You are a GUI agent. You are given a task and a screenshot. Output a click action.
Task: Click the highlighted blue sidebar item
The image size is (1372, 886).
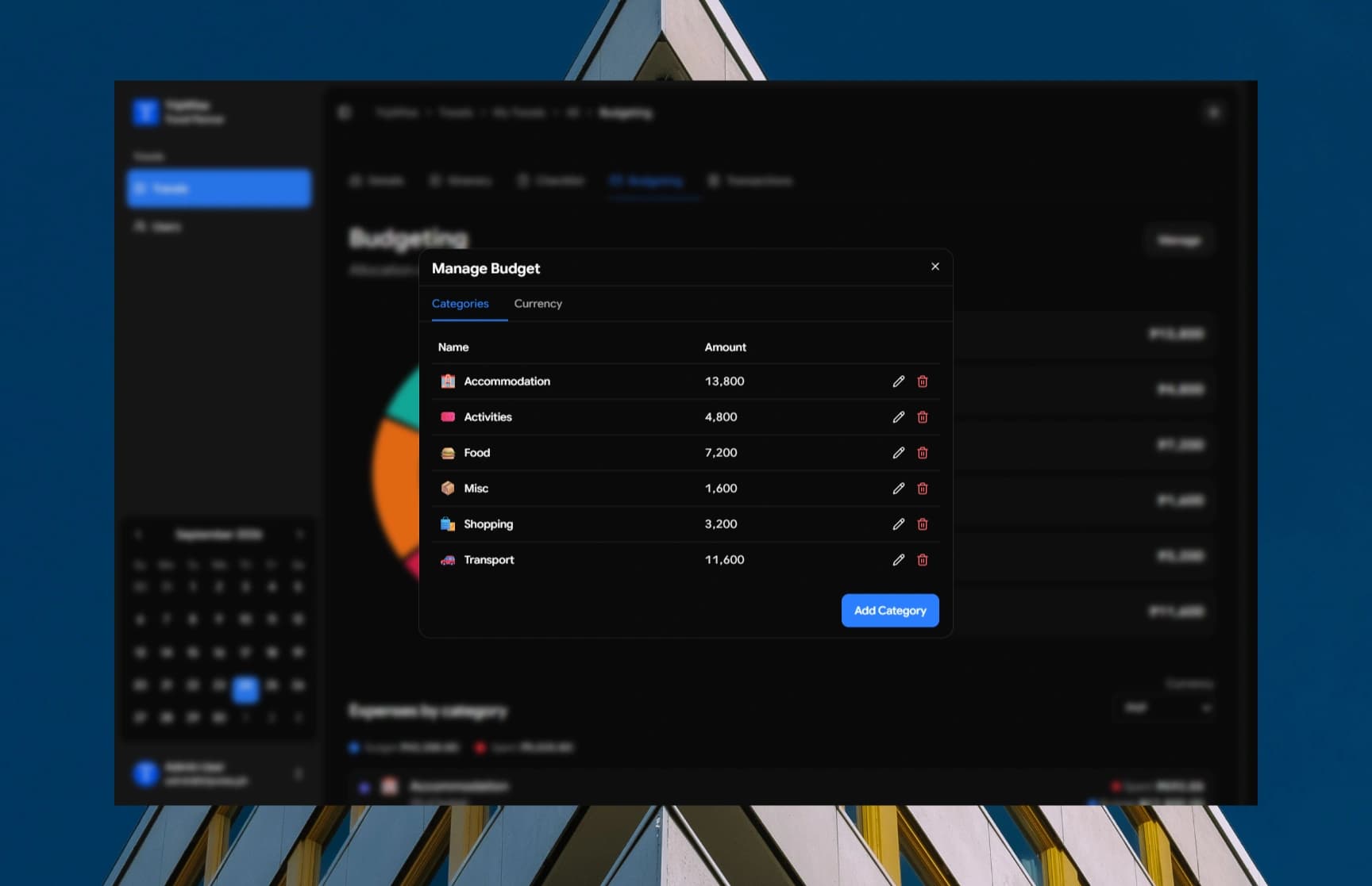point(219,188)
